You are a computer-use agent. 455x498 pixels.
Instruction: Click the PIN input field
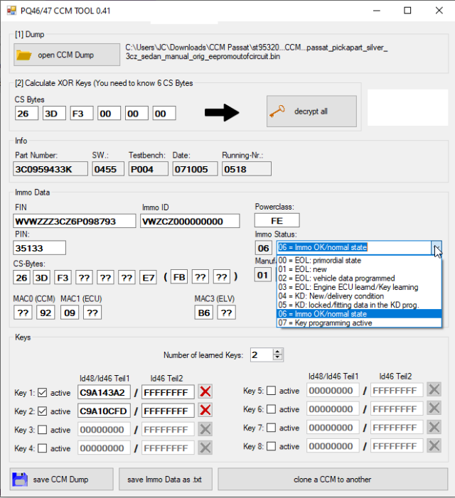point(40,248)
